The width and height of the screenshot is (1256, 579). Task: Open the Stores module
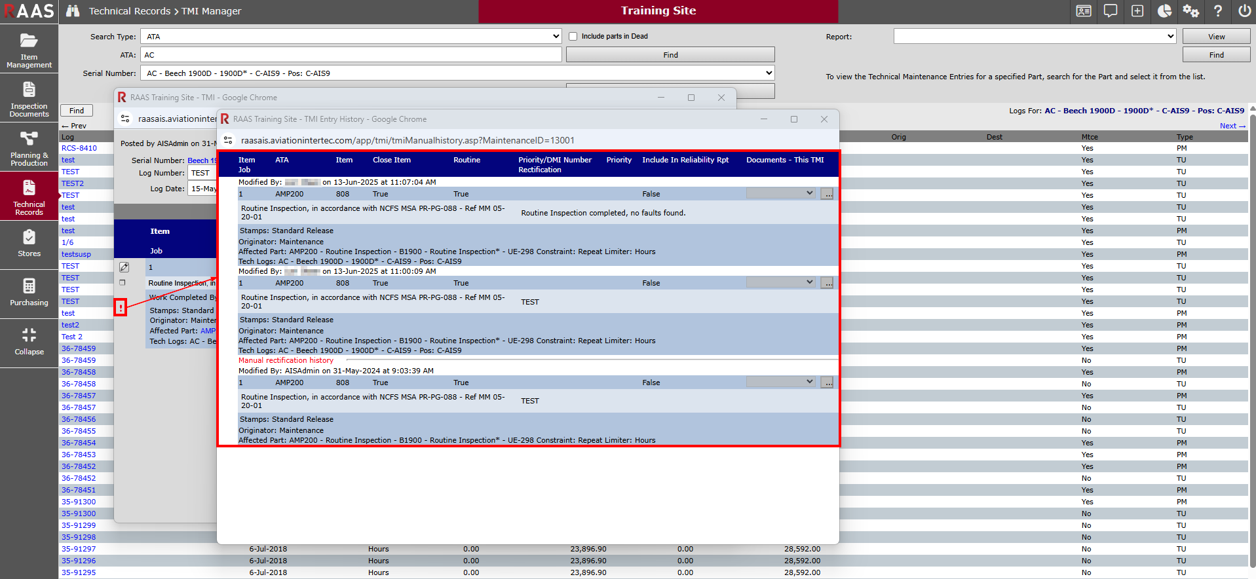29,244
